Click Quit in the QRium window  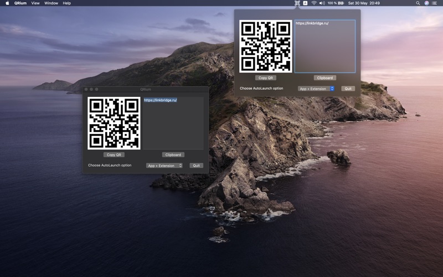[197, 166]
